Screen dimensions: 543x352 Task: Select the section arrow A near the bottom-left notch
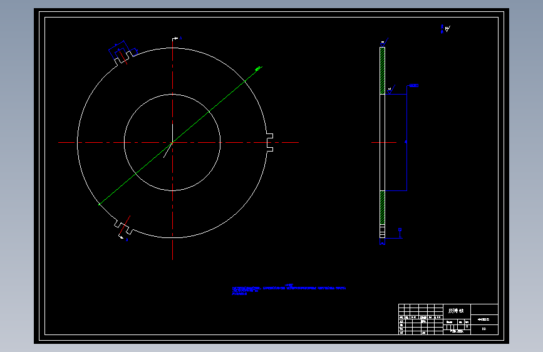(123, 238)
